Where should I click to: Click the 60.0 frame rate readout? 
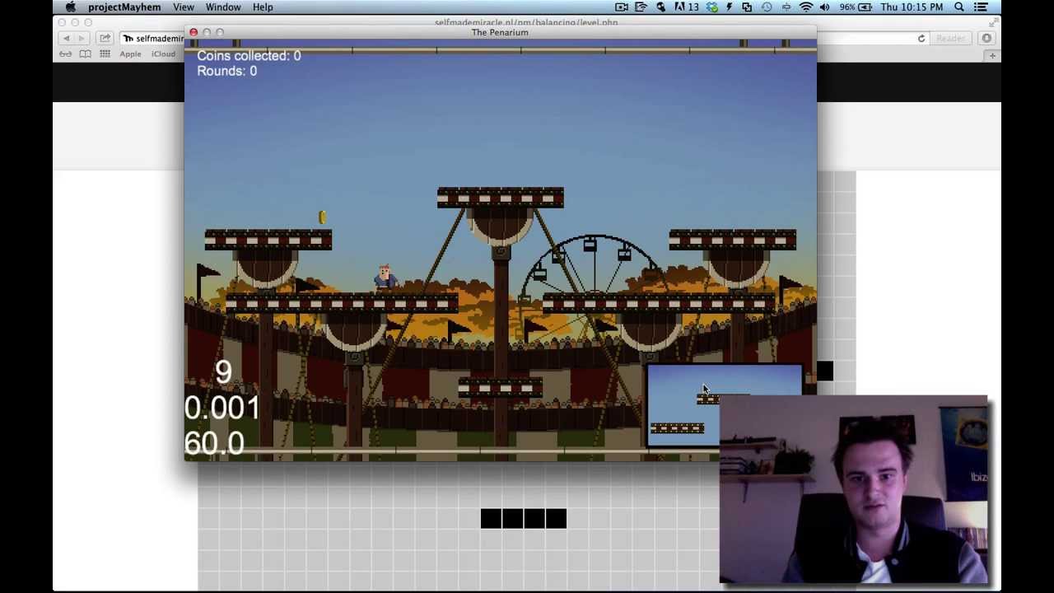214,443
